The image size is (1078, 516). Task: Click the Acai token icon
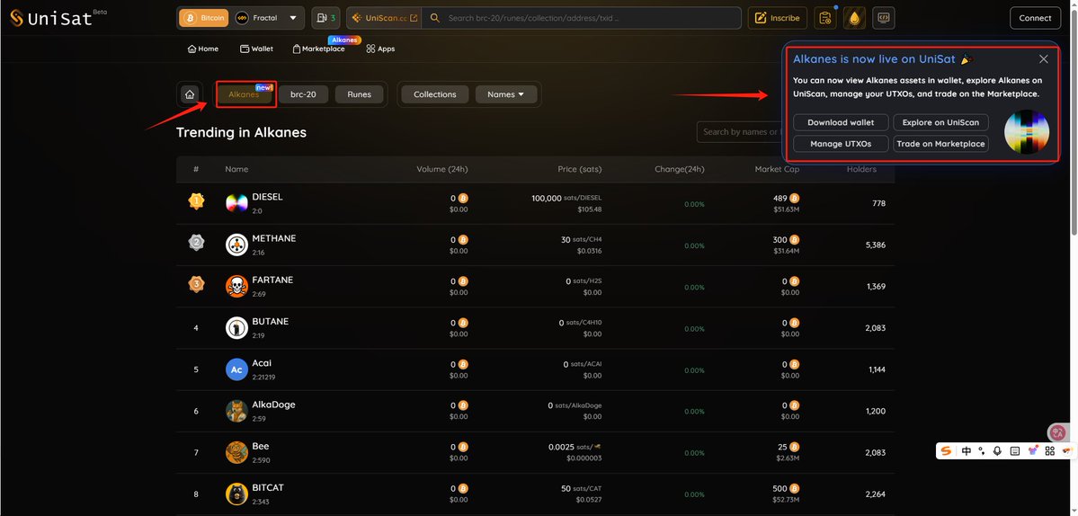pyautogui.click(x=236, y=369)
